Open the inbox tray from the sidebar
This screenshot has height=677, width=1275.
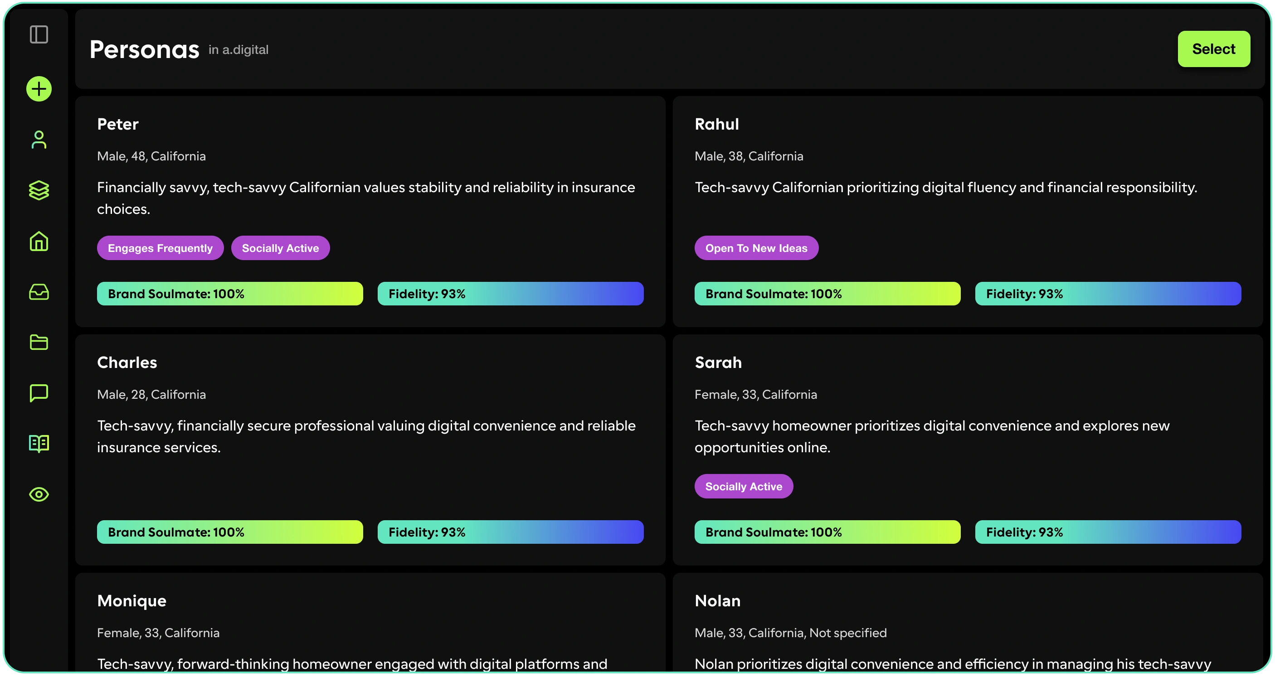pos(39,292)
